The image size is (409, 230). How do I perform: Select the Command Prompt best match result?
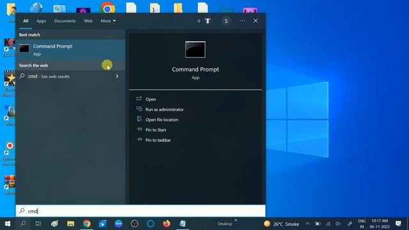70,50
